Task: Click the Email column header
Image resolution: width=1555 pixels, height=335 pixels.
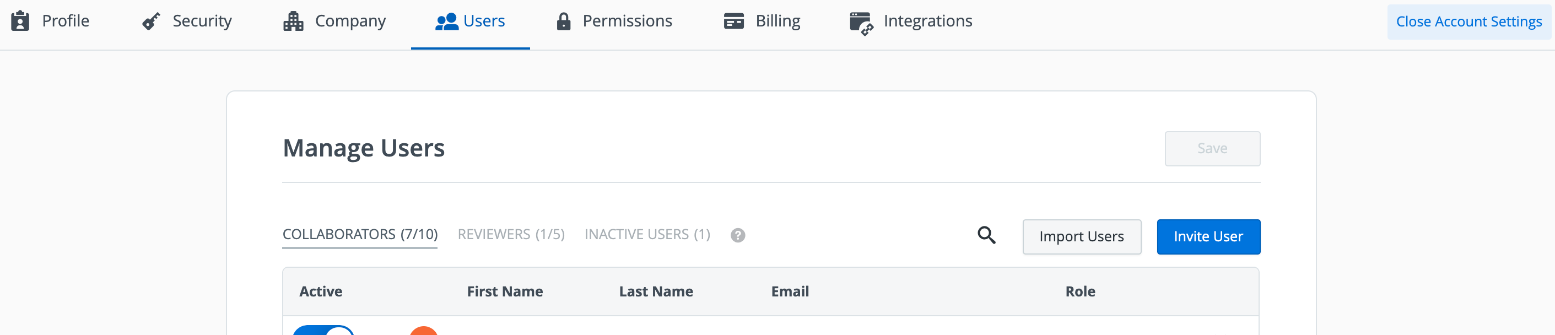Action: click(790, 291)
